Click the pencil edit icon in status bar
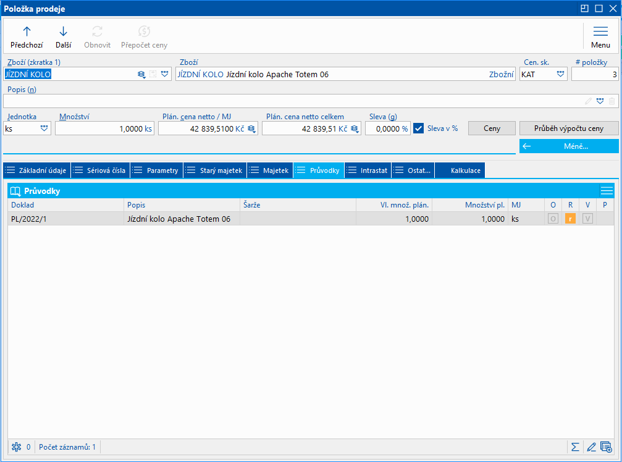The height and width of the screenshot is (462, 622). (591, 447)
